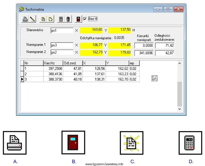This screenshot has height=166, width=205.
Task: Click the printer icon in the Tachimetria toolbar
Action: (25, 19)
